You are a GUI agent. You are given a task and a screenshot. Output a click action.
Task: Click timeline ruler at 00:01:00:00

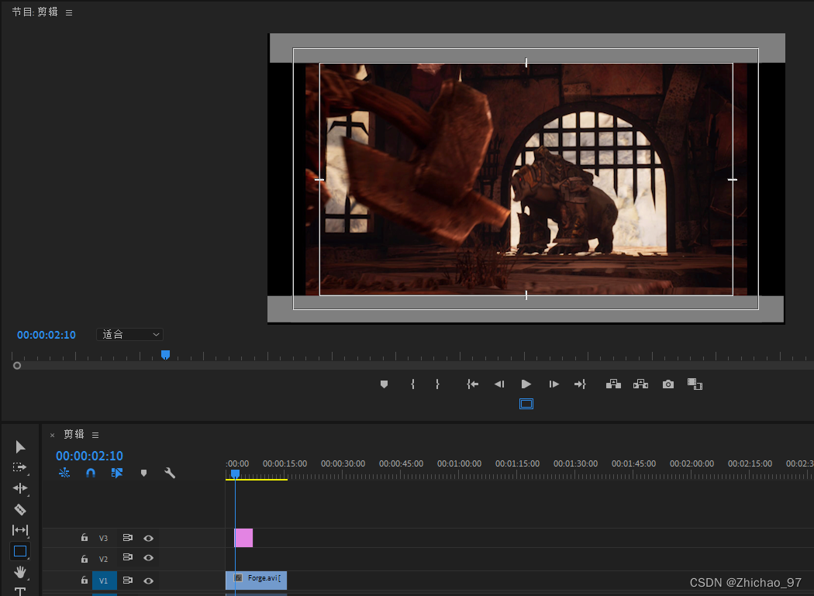[459, 463]
